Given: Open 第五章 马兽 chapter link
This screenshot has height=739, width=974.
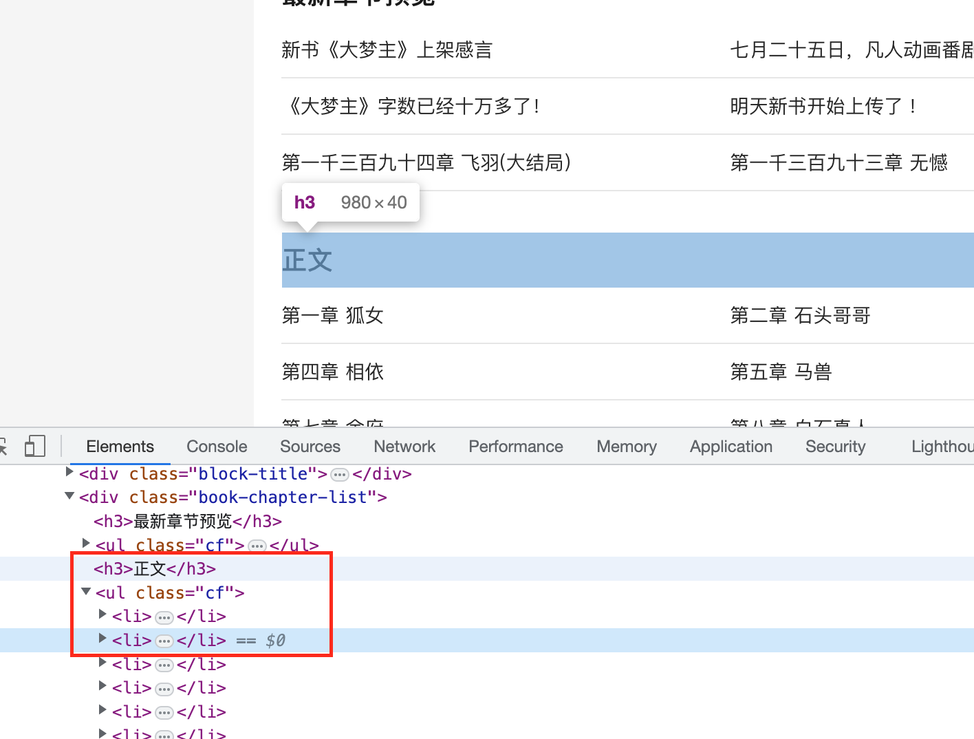Looking at the screenshot, I should click(x=781, y=372).
